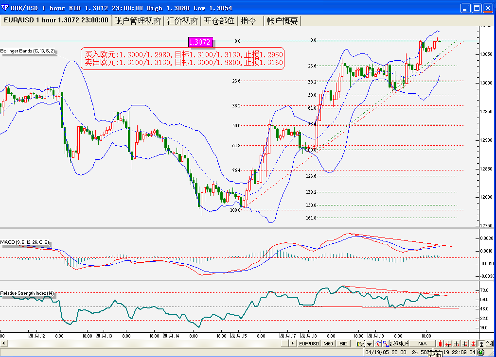Viewport: 496px width, 357px height.
Task: Click the green connection status indicator
Action: point(481,352)
